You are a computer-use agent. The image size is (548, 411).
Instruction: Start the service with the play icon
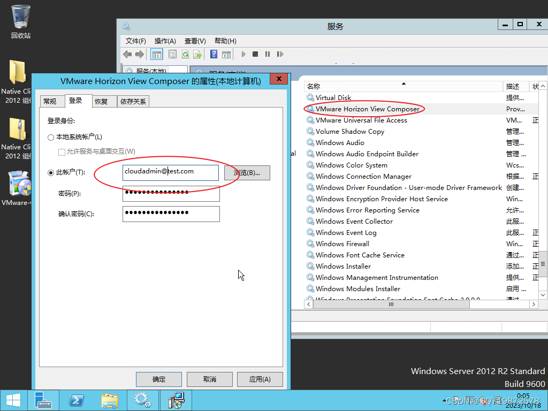point(243,54)
